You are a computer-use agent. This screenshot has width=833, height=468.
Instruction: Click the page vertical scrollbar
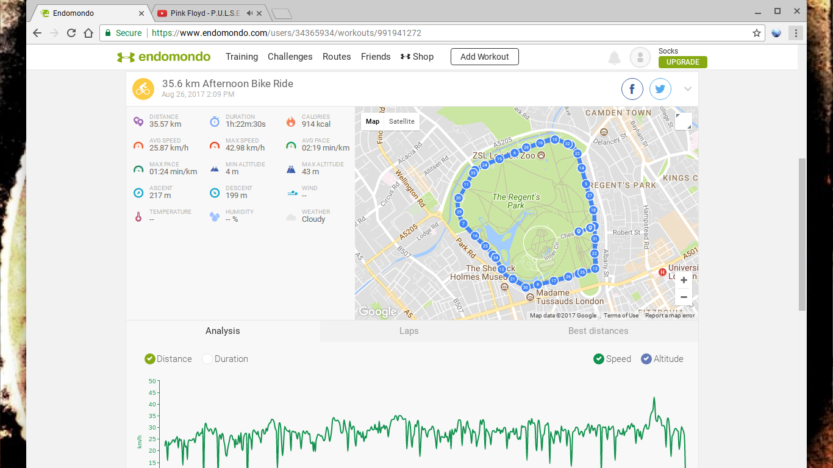803,235
